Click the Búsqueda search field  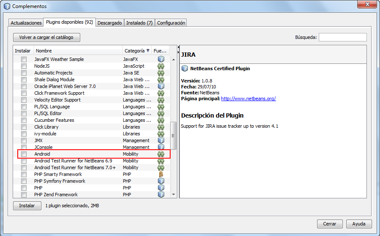coord(342,37)
